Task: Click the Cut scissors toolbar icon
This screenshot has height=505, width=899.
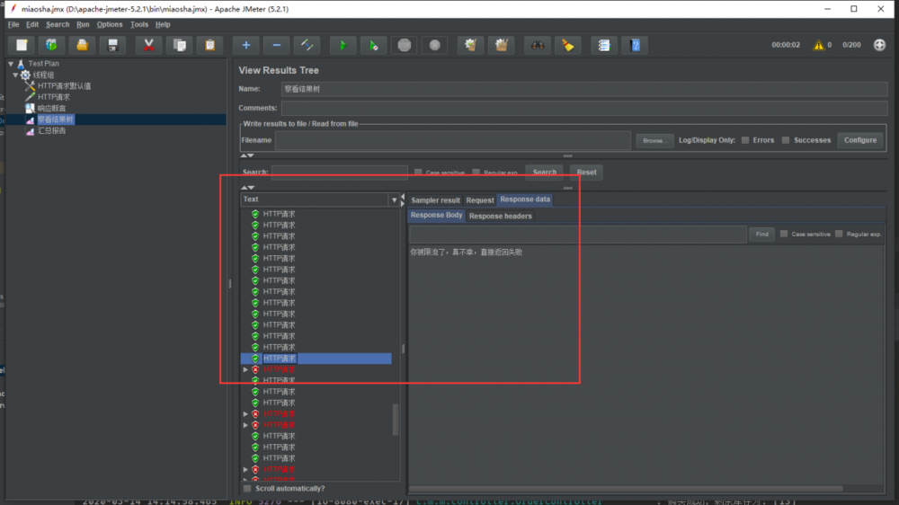Action: [x=148, y=45]
